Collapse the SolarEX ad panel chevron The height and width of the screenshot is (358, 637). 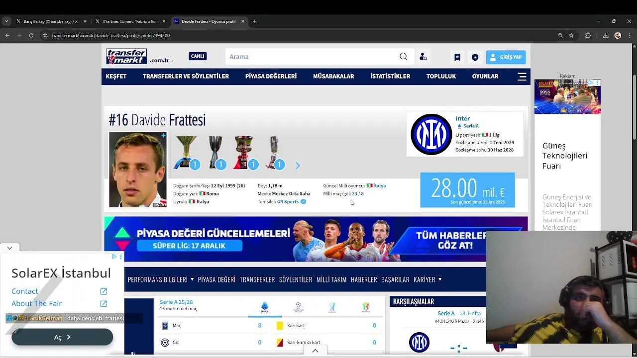click(9, 248)
